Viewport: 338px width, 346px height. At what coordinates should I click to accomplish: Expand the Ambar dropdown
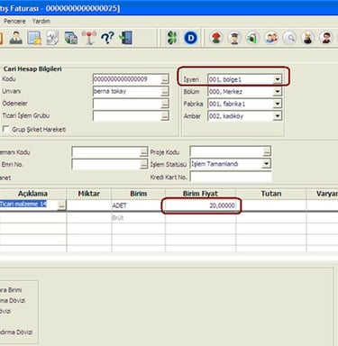(x=278, y=116)
